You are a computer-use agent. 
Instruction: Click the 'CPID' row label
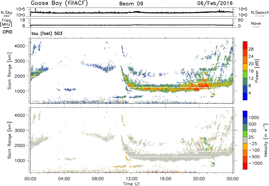tap(7, 32)
